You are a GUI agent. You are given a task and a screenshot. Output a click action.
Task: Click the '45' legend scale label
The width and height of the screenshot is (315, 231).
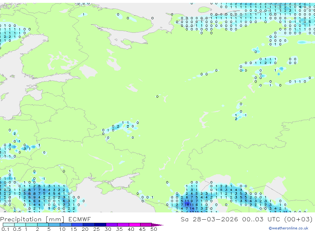click(x=142, y=229)
